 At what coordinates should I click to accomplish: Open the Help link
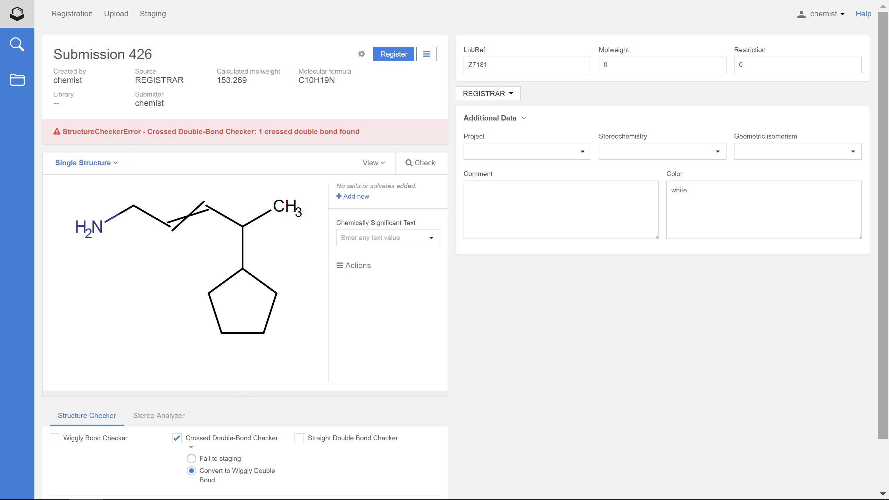pyautogui.click(x=863, y=14)
